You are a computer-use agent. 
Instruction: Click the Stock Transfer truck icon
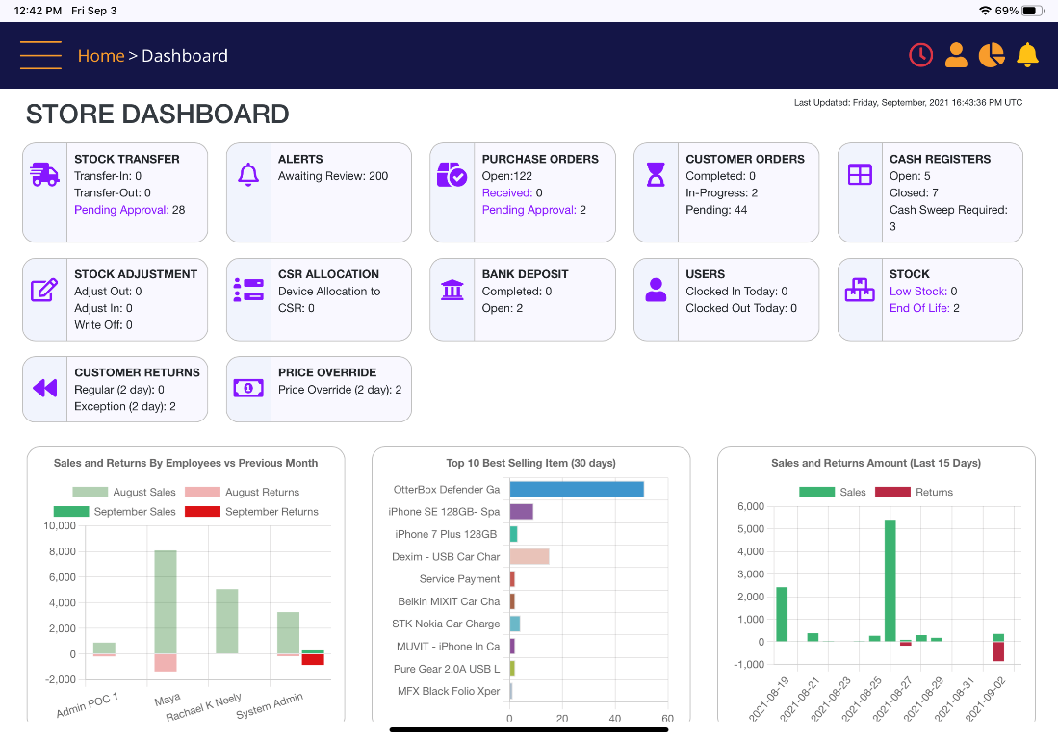coord(44,174)
